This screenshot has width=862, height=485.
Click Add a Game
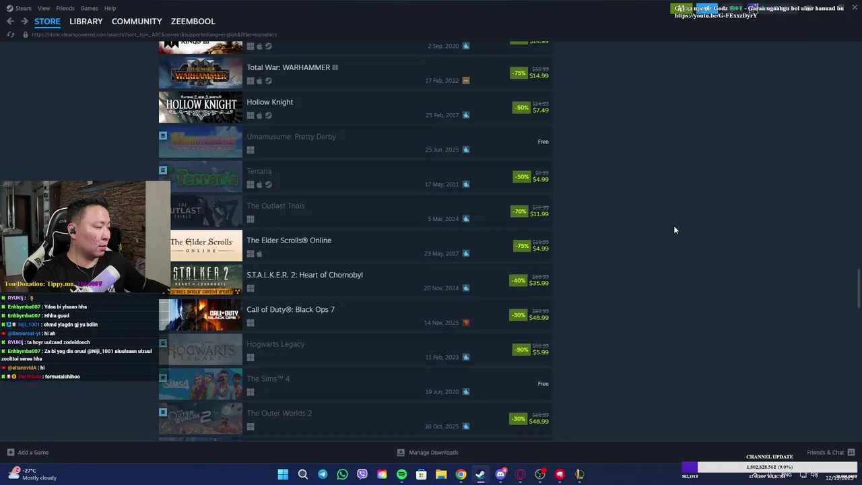click(28, 453)
